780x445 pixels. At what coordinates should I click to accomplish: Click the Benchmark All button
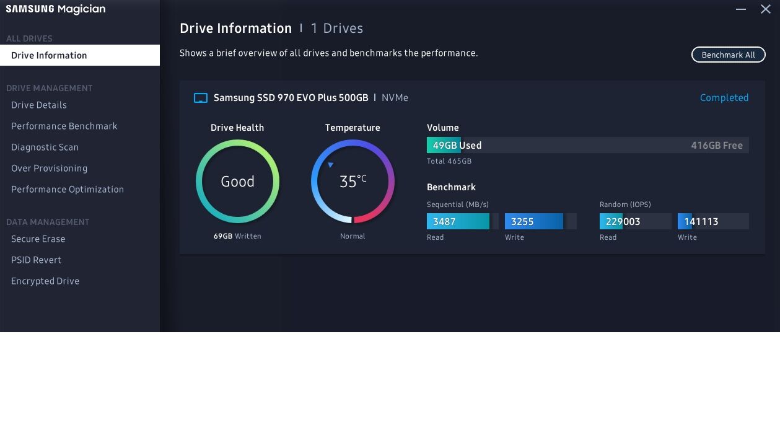point(728,55)
